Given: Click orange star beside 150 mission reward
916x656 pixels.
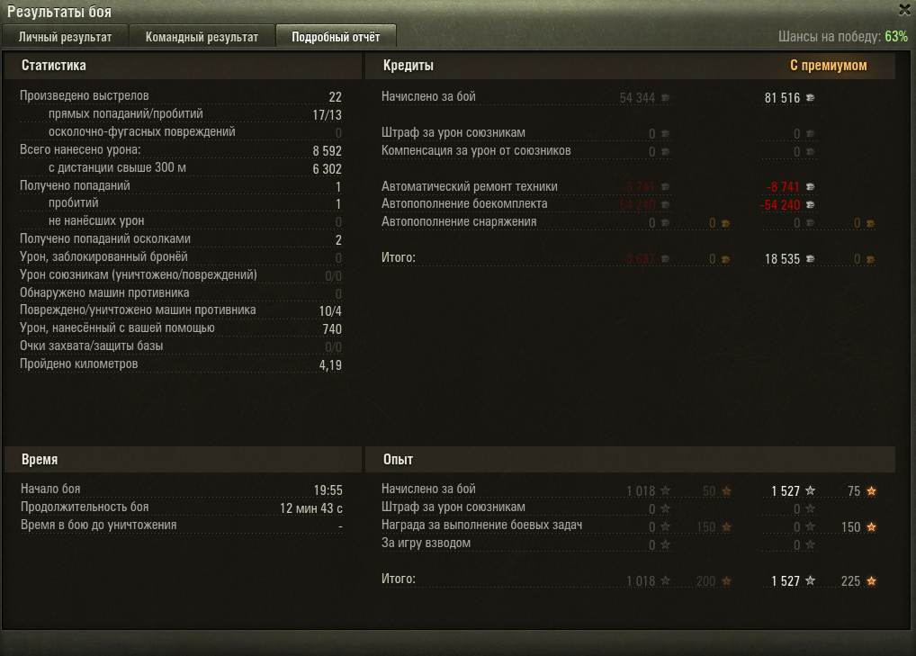Looking at the screenshot, I should (x=871, y=527).
